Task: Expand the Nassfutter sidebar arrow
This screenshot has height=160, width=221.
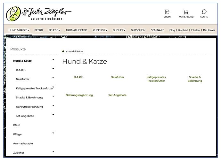Action: [x=53, y=78]
